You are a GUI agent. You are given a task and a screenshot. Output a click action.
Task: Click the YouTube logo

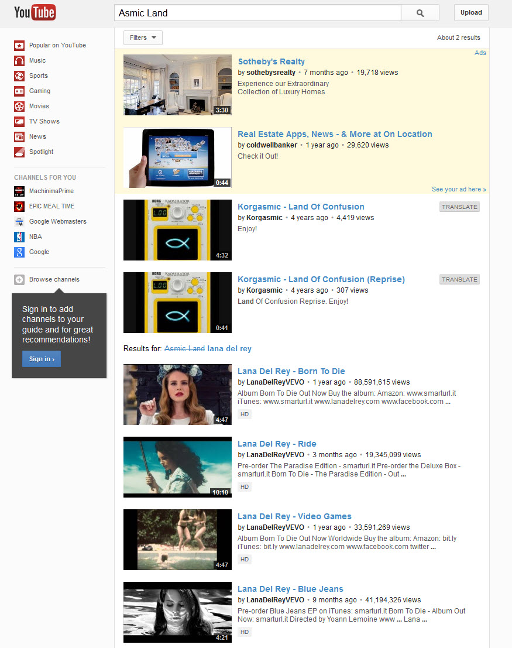(35, 12)
